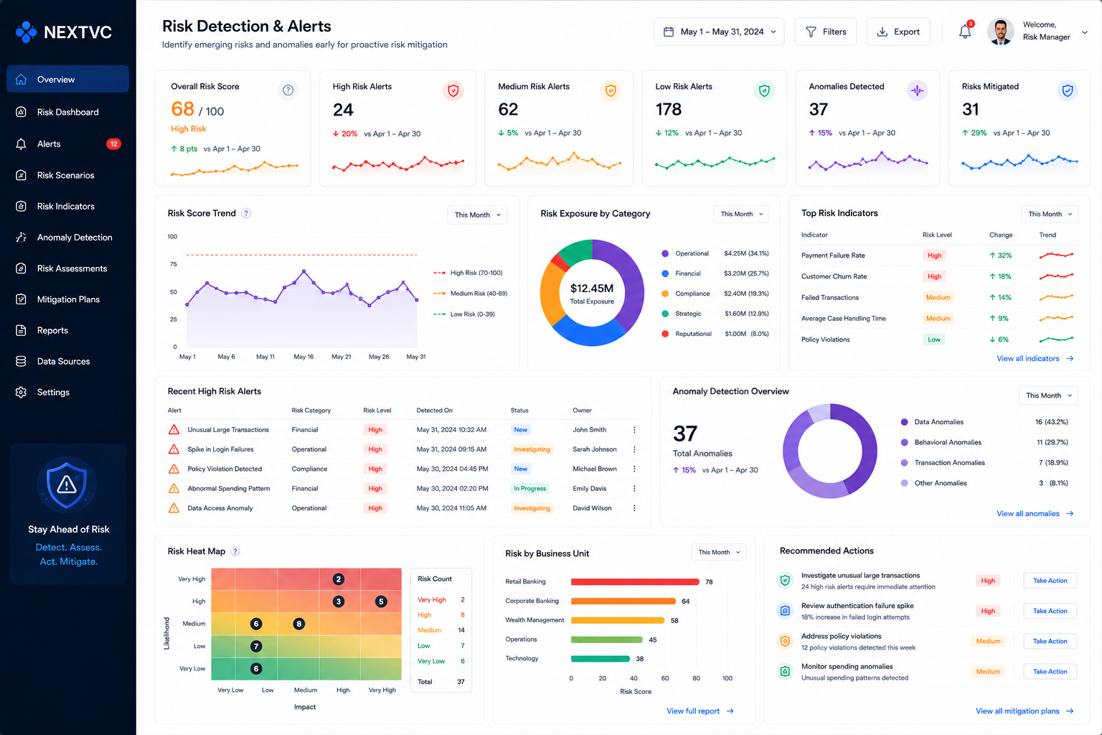This screenshot has width=1102, height=735.
Task: Expand the Risk Manager profile menu chevron
Action: pyautogui.click(x=1084, y=32)
